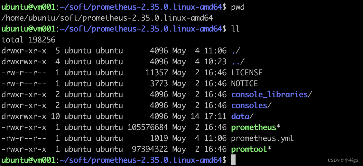Click the terminal cursor block at prompt
The image size is (363, 166).
[233, 160]
